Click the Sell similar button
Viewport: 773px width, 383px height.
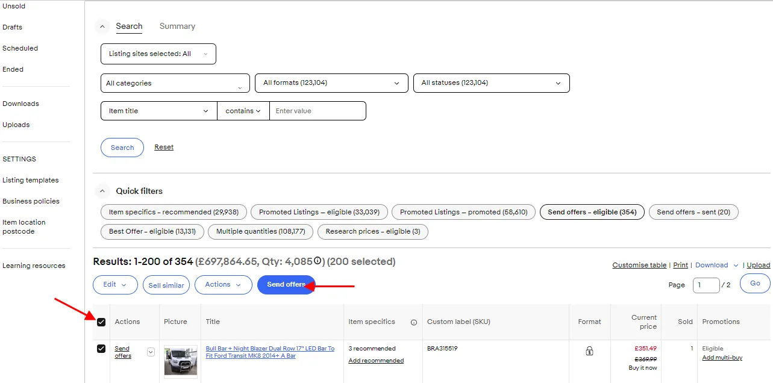coord(166,285)
